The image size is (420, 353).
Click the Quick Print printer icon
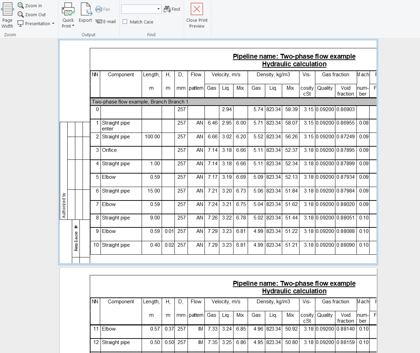tap(68, 9)
